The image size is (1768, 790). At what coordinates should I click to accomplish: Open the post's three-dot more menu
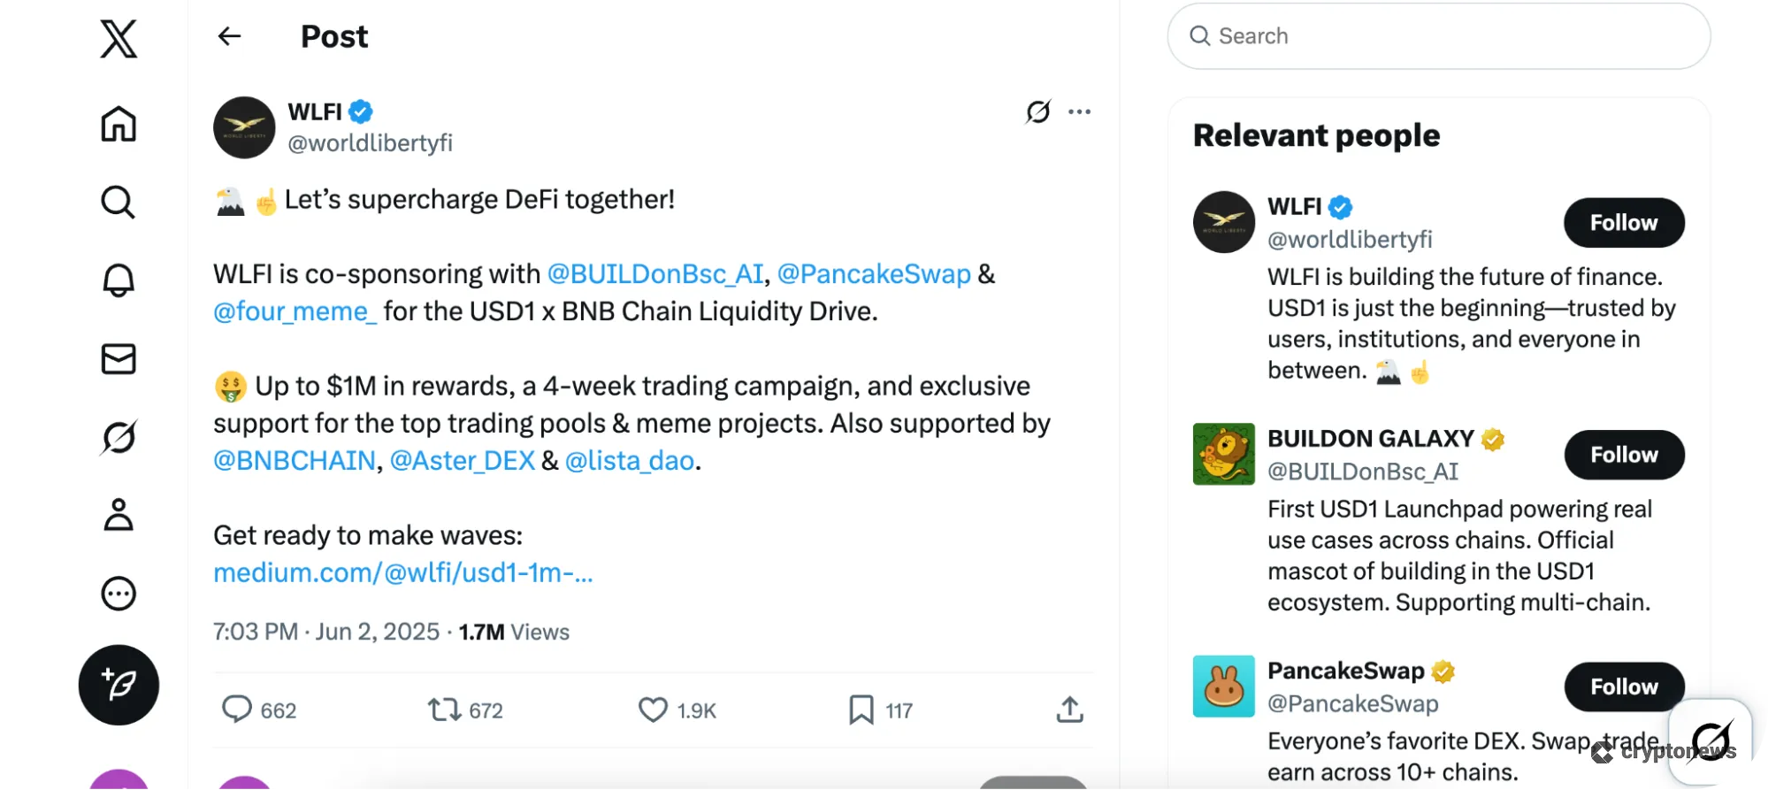click(1079, 112)
